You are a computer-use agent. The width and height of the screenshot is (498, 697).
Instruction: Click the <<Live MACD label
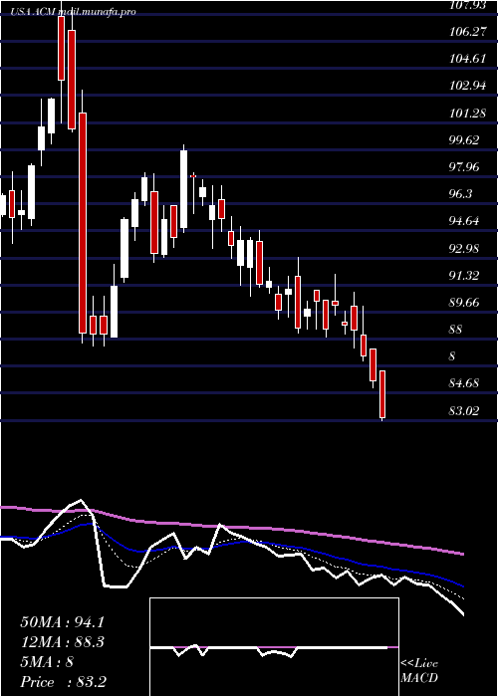[419, 671]
